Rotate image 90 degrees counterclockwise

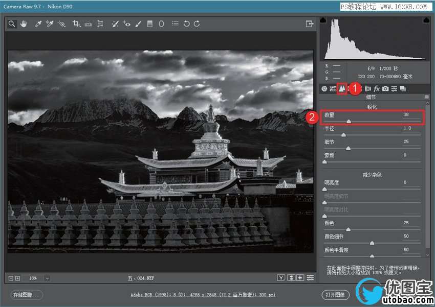186,24
